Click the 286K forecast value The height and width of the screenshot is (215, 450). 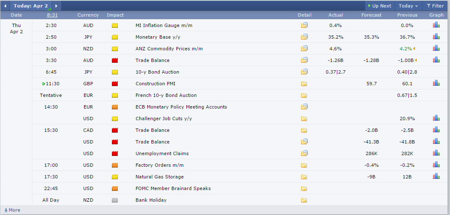click(x=371, y=153)
